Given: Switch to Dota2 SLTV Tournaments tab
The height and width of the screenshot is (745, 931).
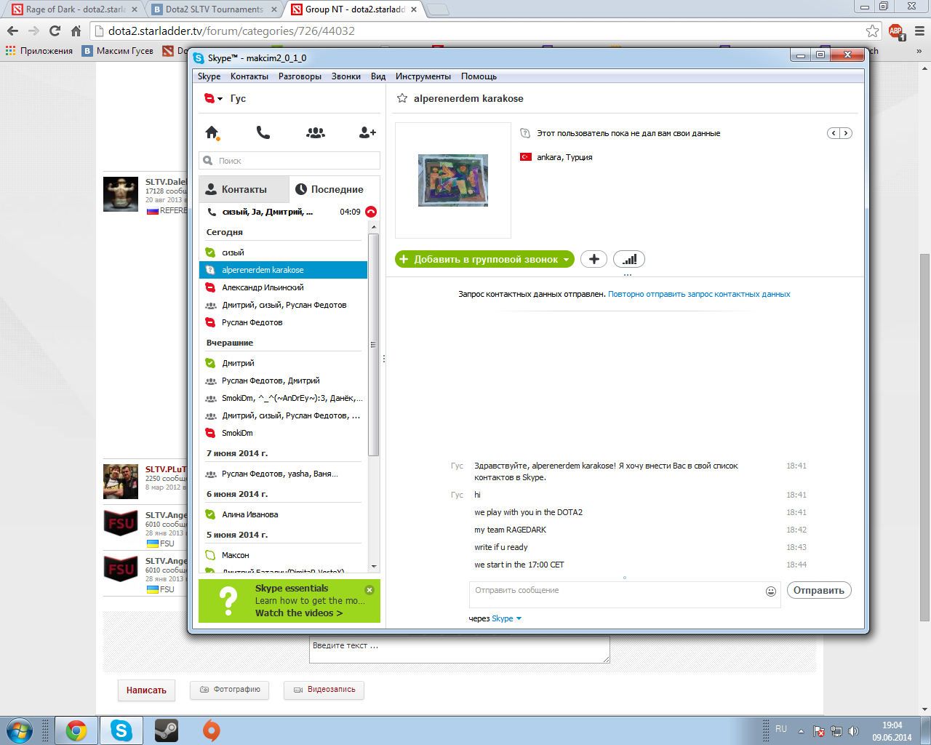Looking at the screenshot, I should click(215, 9).
